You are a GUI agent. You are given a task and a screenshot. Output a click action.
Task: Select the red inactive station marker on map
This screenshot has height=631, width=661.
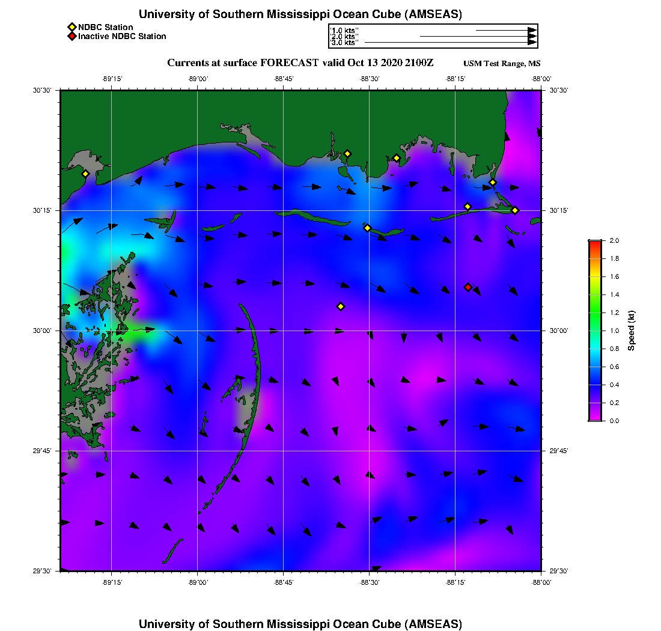point(468,287)
